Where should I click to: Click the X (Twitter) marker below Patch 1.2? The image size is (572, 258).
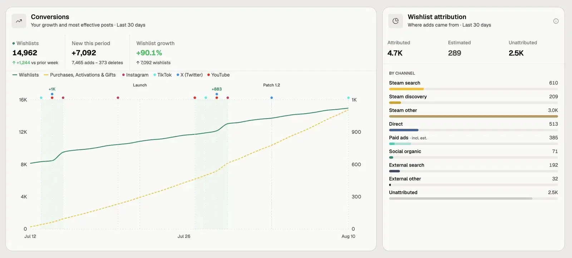point(272,98)
